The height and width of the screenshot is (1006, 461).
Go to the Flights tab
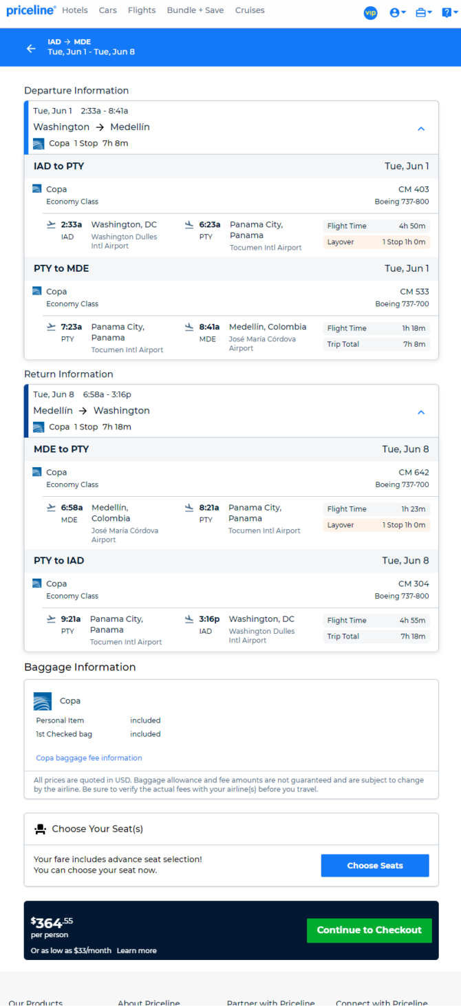142,10
